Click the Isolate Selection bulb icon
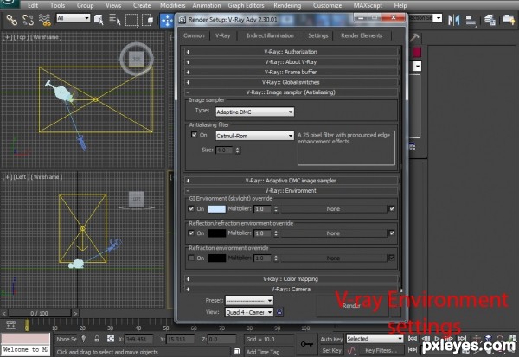Screen dimensions: 519x357 coord(84,339)
